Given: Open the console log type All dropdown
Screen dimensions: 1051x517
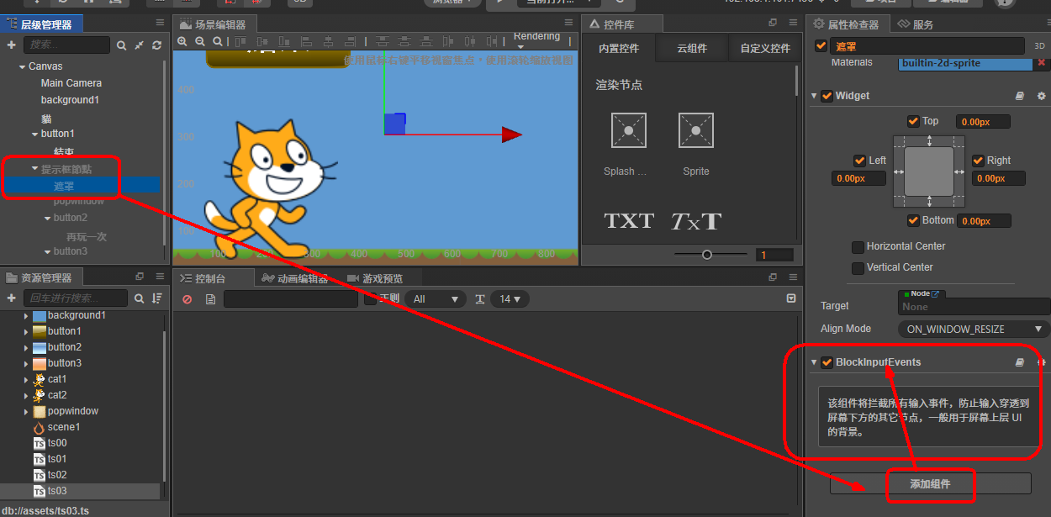Looking at the screenshot, I should (x=436, y=299).
